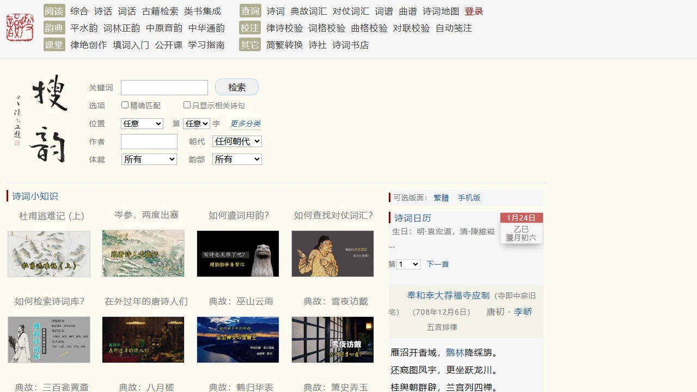Screen dimensions: 697x392
Task: Enable the 精确匹配 checkbox
Action: (x=125, y=105)
